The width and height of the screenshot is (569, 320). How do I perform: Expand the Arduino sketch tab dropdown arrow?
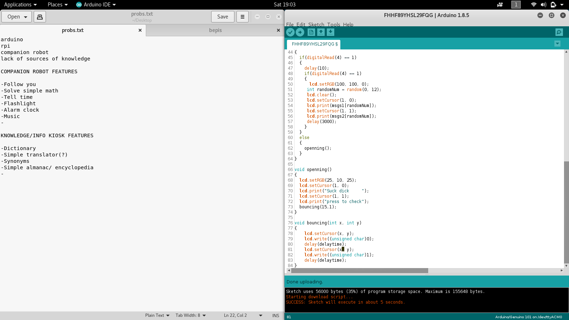[x=557, y=44]
